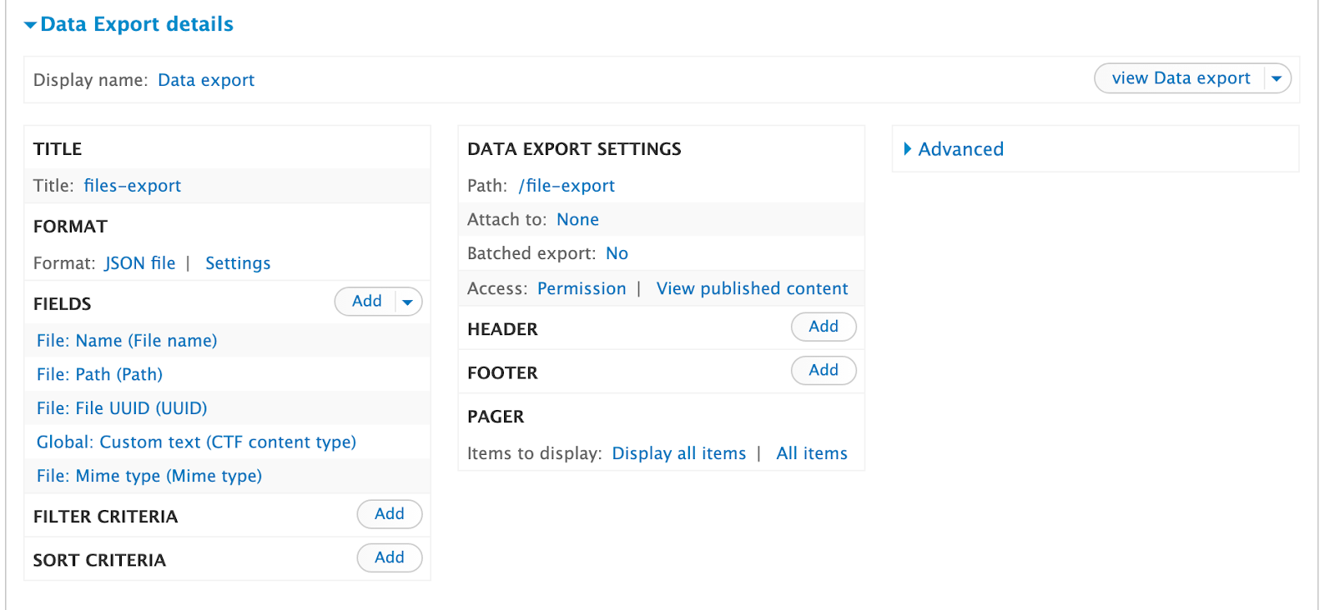This screenshot has width=1335, height=610.
Task: Add a footer to the view
Action: point(823,370)
